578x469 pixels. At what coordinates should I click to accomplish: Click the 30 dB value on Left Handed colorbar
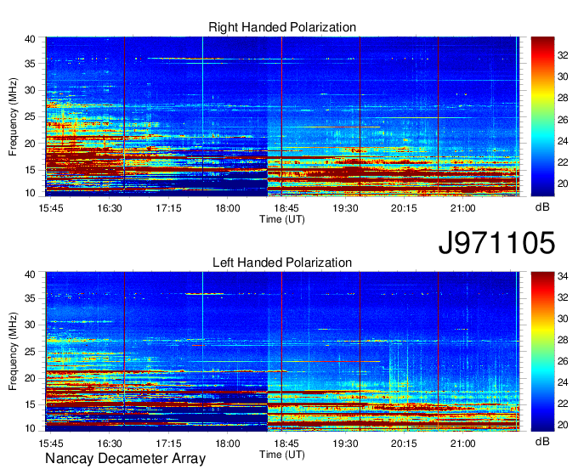tap(563, 319)
